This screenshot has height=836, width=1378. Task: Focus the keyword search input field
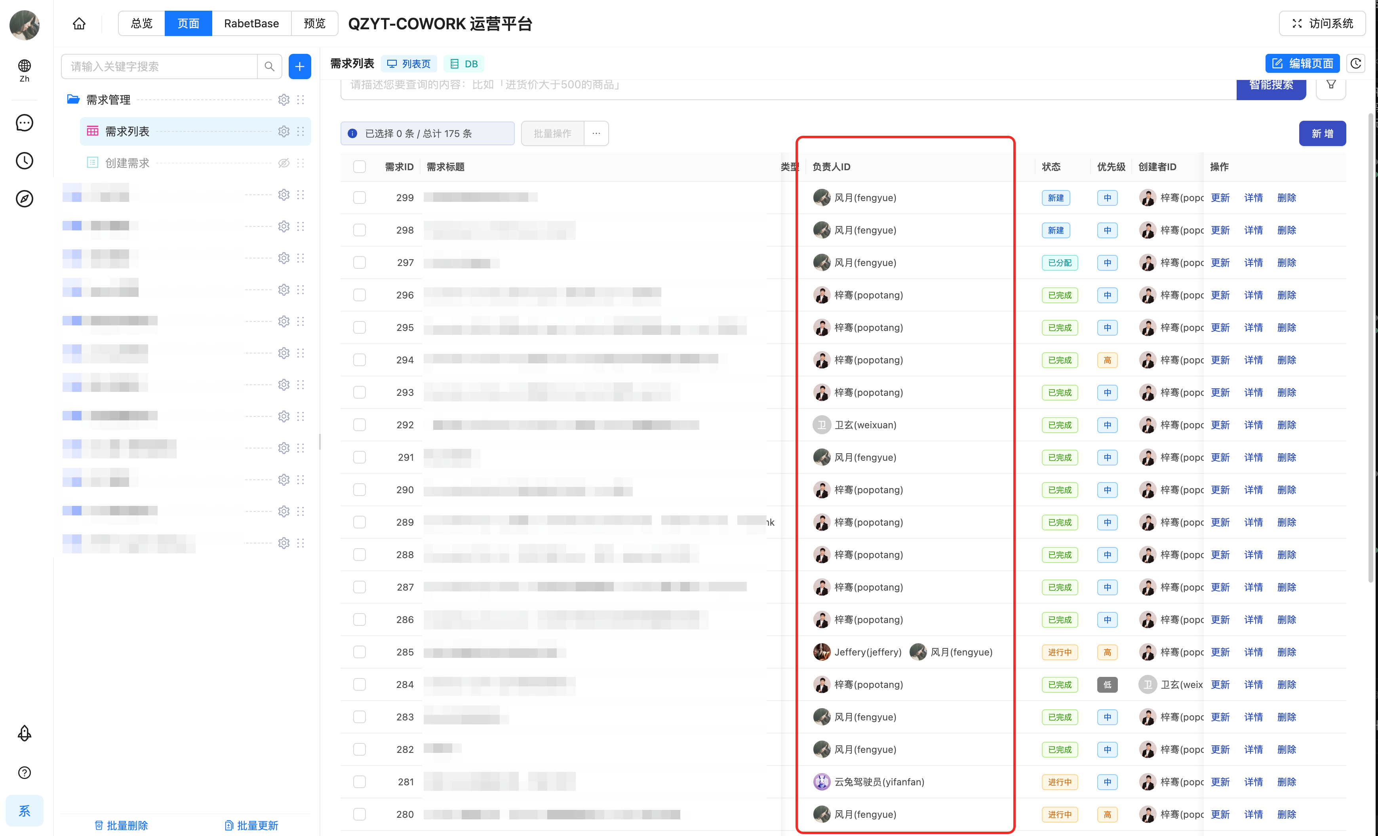point(160,66)
